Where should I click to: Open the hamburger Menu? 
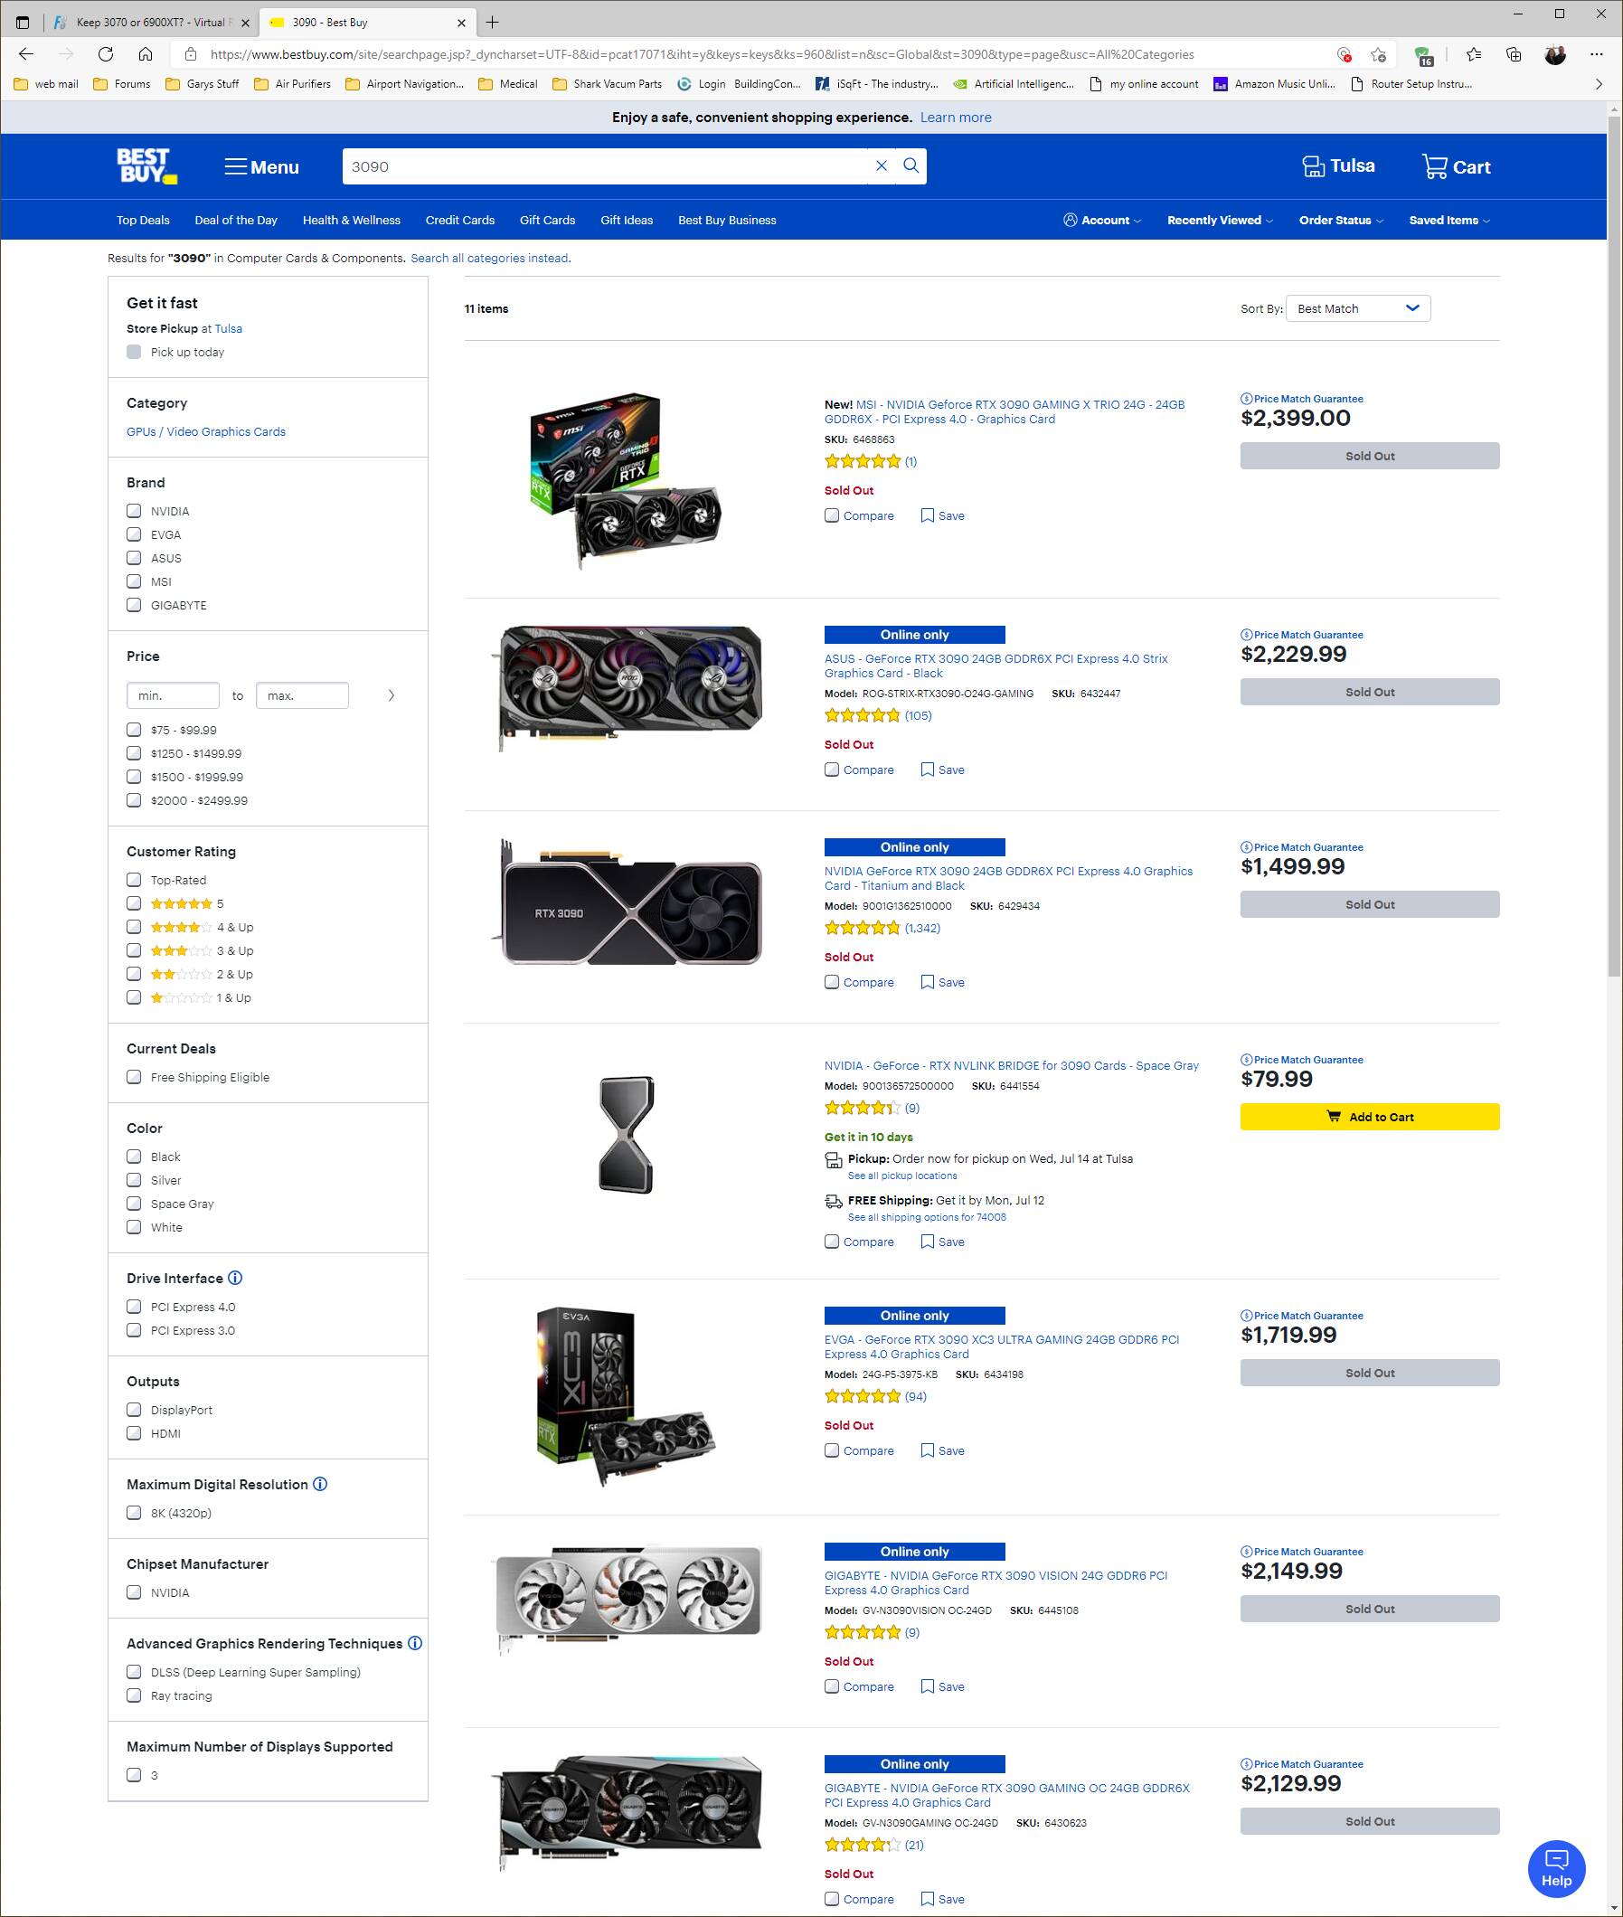pos(262,166)
